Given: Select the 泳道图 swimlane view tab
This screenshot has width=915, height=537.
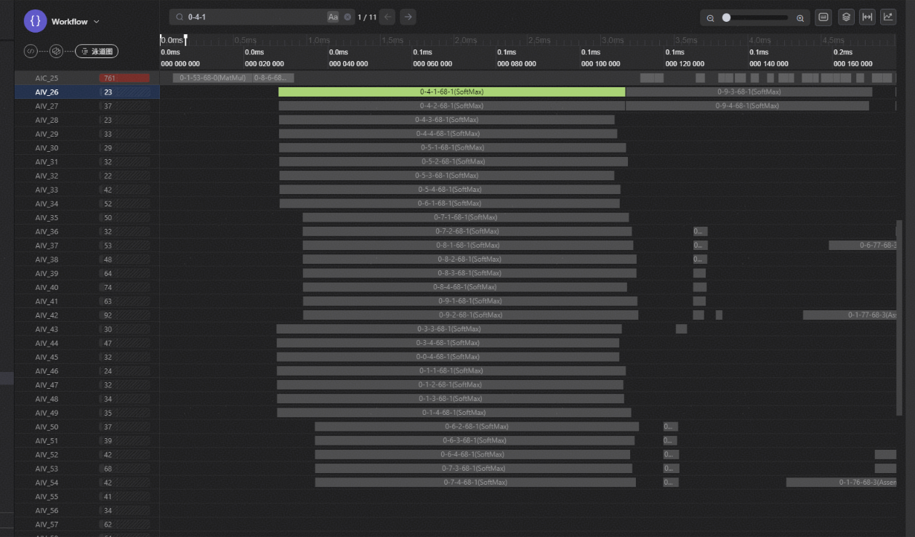Looking at the screenshot, I should 97,52.
